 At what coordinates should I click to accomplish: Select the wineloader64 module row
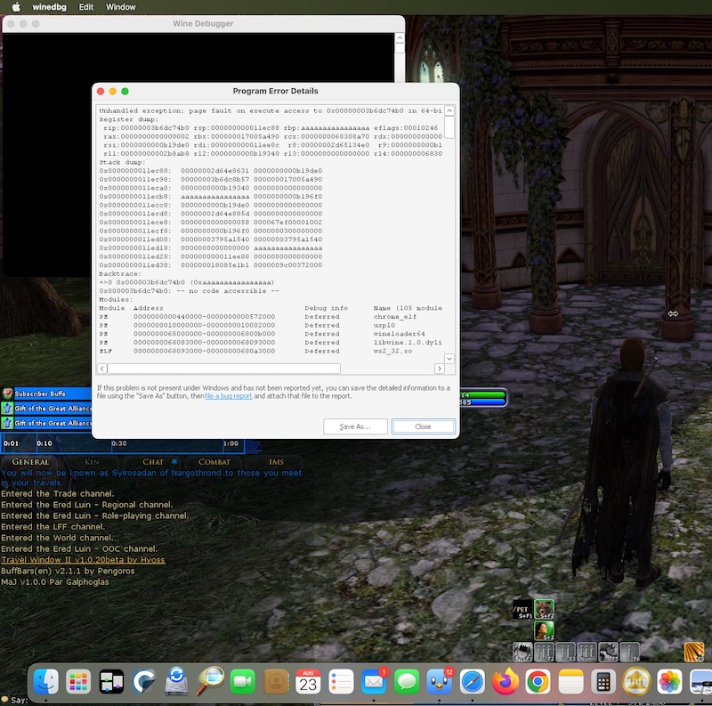[271, 334]
